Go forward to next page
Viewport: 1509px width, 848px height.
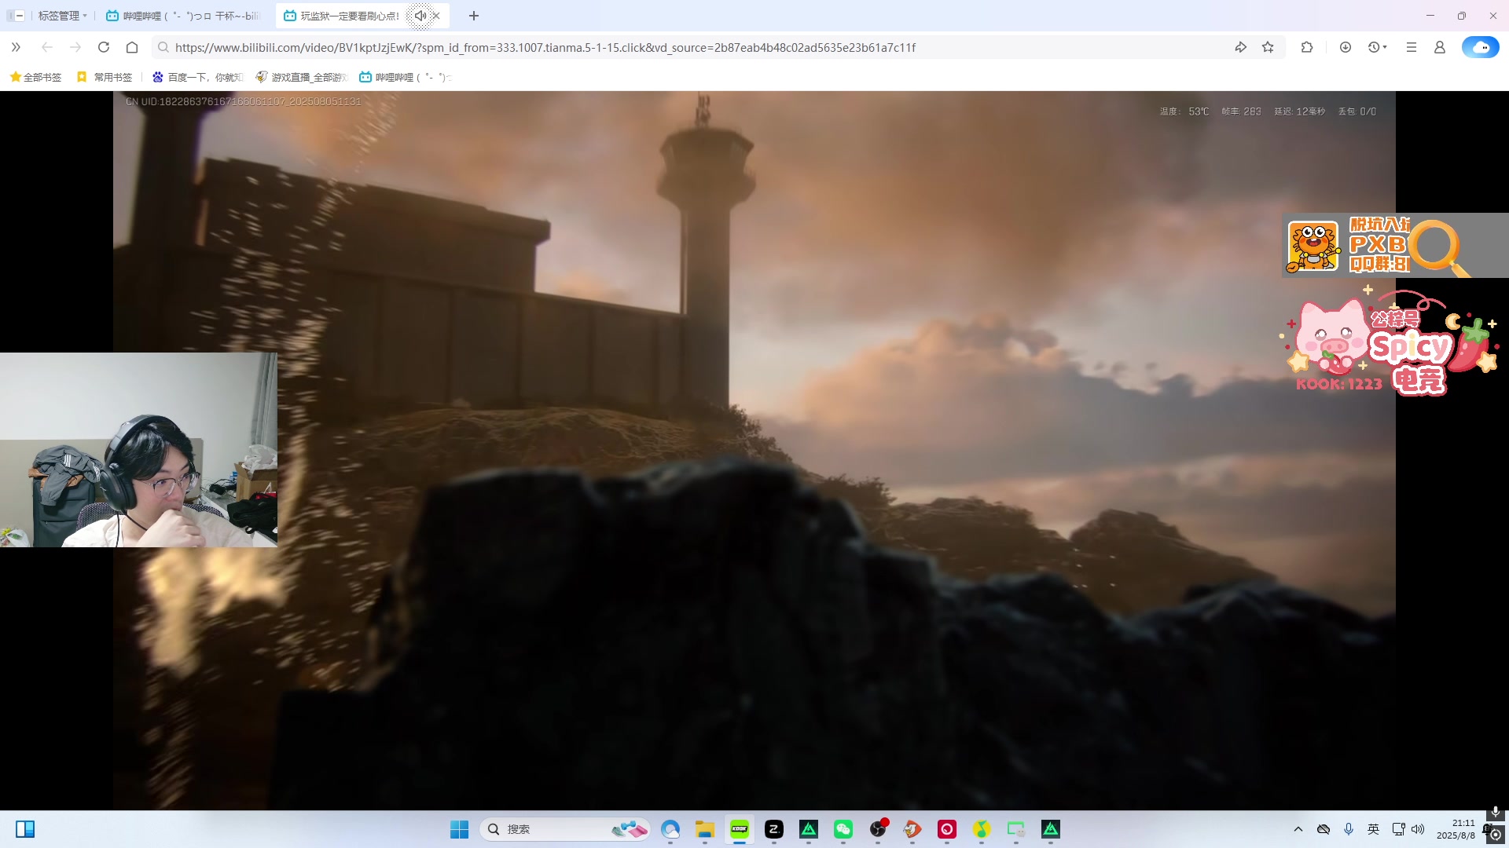click(75, 47)
